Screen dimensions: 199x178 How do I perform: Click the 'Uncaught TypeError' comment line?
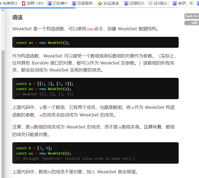pos(75,159)
